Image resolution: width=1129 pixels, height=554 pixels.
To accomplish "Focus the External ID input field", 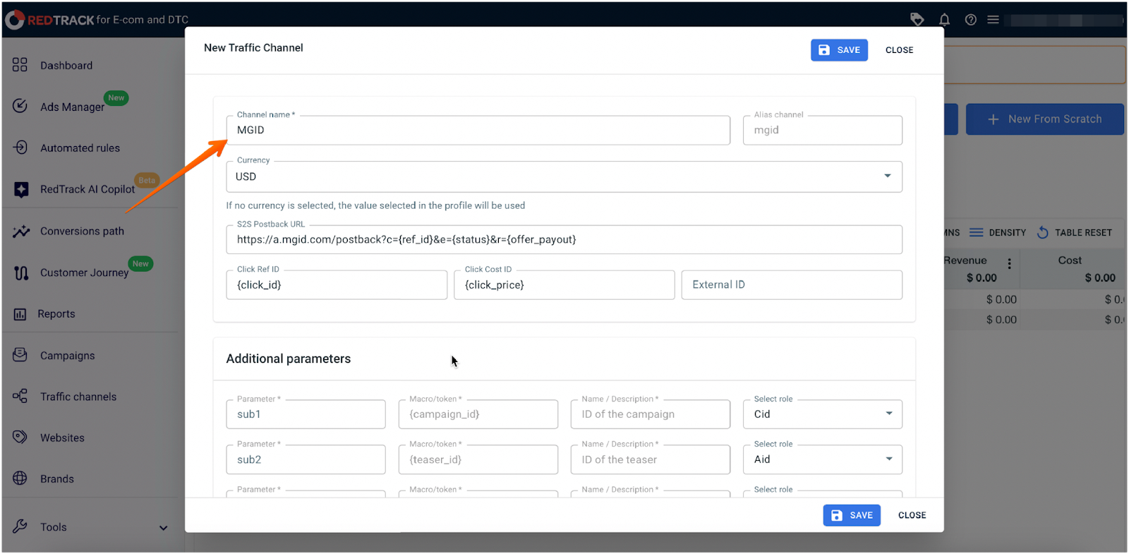I will tap(791, 285).
